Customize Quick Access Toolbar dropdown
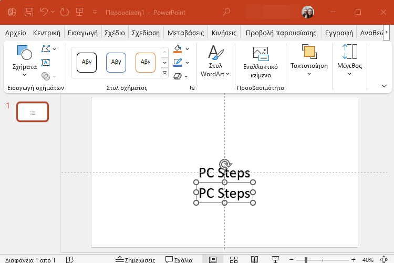Image resolution: width=394 pixels, height=263 pixels. pyautogui.click(x=95, y=12)
